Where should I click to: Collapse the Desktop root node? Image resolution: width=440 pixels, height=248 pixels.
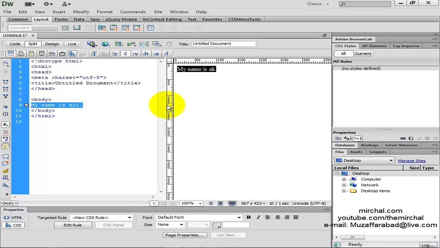coord(337,174)
